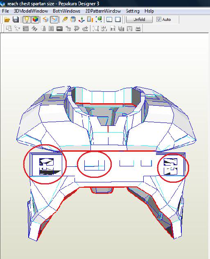The width and height of the screenshot is (210, 259).
Task: Click the stacked images icon
Action: click(121, 29)
